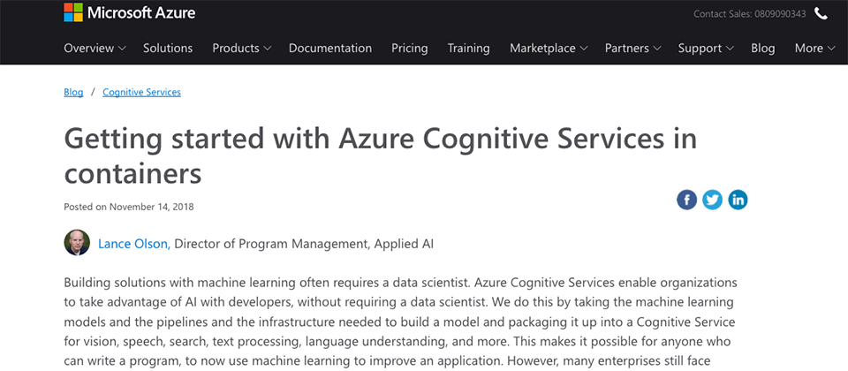Go to Solutions in the navigation
Image resolution: width=848 pixels, height=371 pixels.
coord(168,48)
